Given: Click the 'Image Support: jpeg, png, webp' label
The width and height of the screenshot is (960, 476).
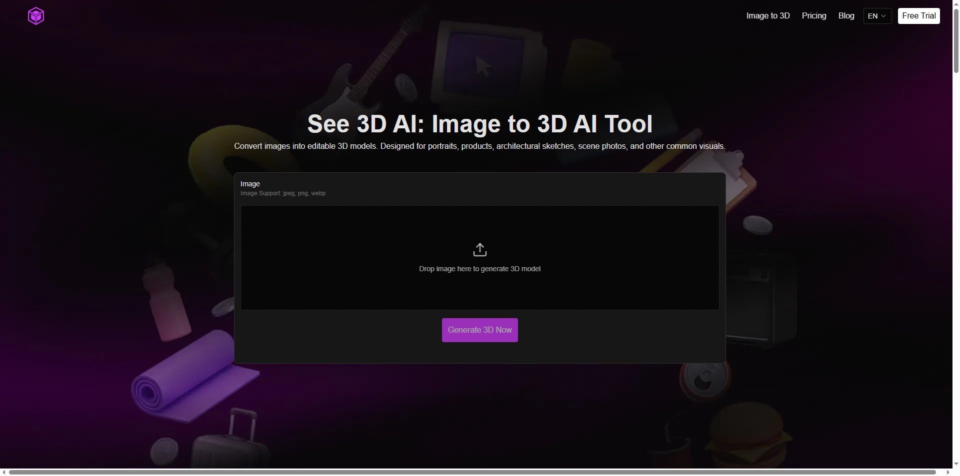Looking at the screenshot, I should point(283,193).
